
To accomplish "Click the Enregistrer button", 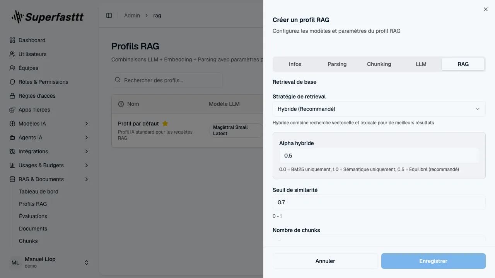I will point(433,261).
